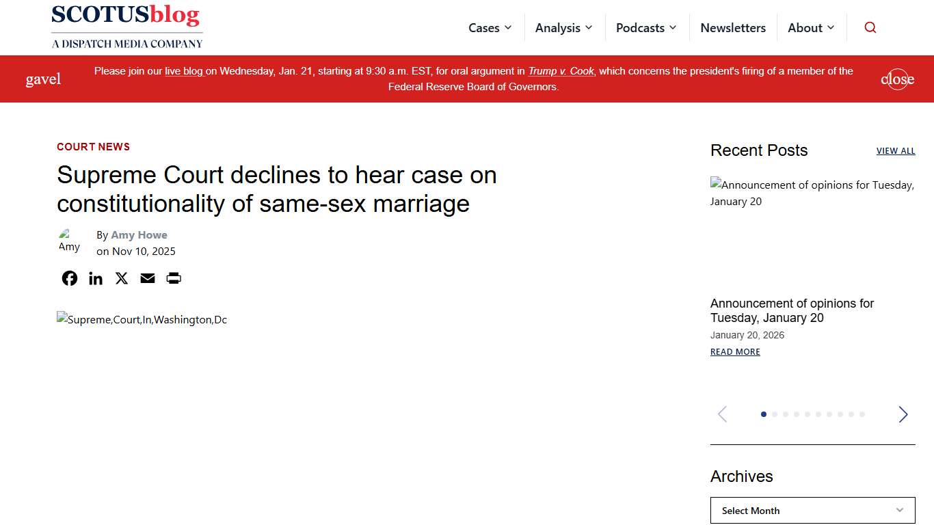Share the article on X

pos(121,278)
